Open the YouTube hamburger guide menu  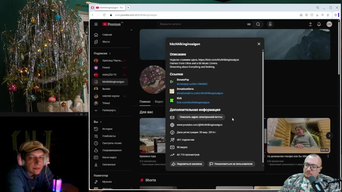96,24
